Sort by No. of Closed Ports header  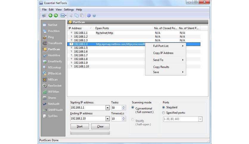165,28
